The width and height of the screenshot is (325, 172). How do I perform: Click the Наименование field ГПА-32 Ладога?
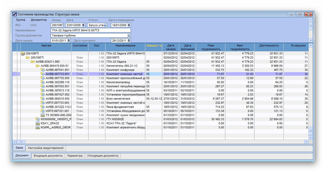[x=91, y=30]
